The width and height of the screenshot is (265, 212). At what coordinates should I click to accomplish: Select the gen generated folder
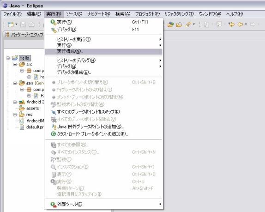(x=35, y=83)
